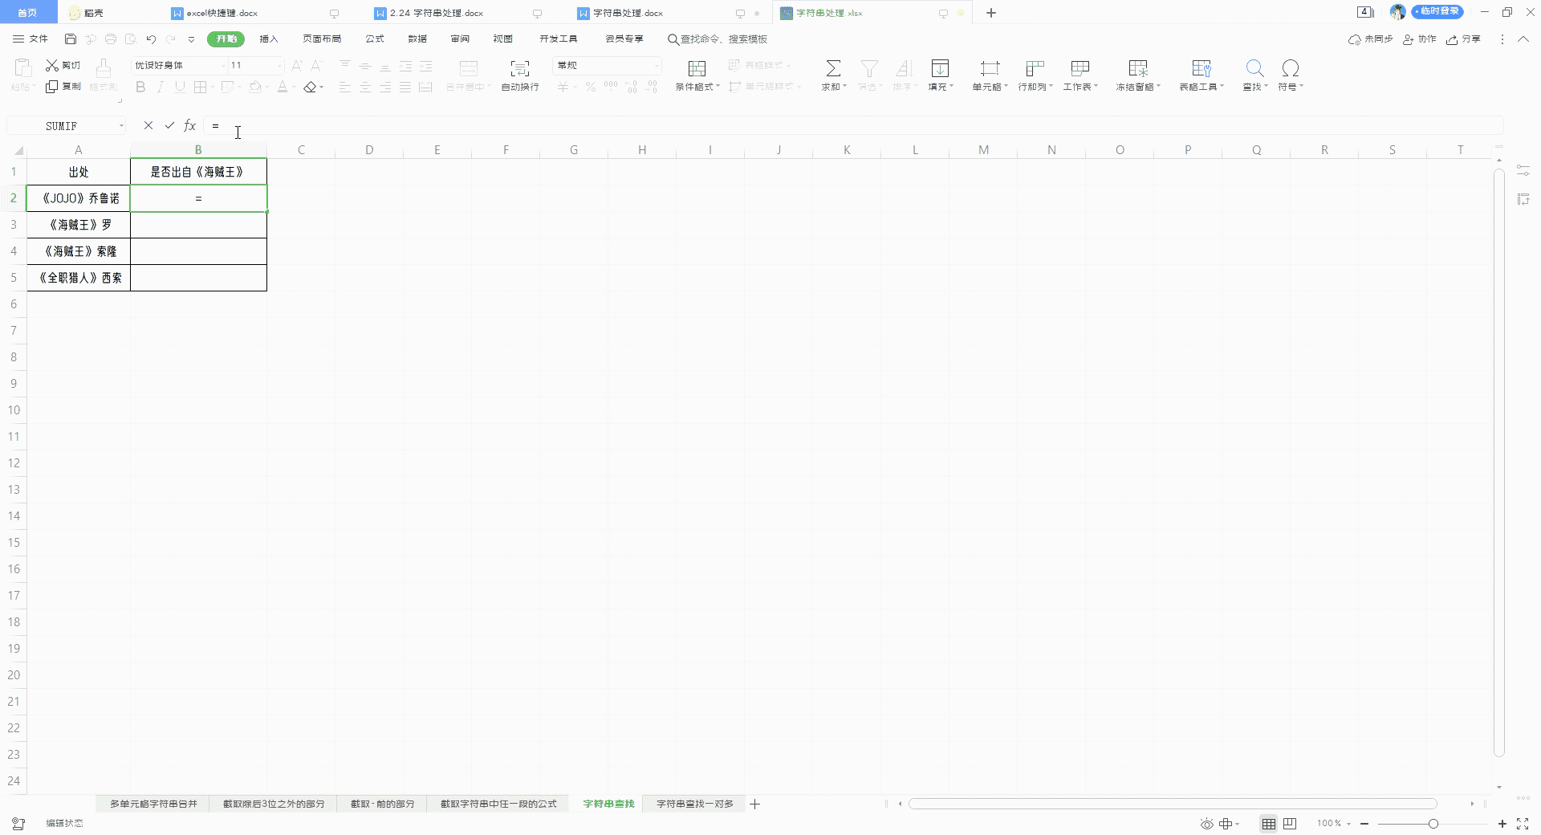The image size is (1541, 835).
Task: Toggle bold formatting with the B icon
Action: 140,87
